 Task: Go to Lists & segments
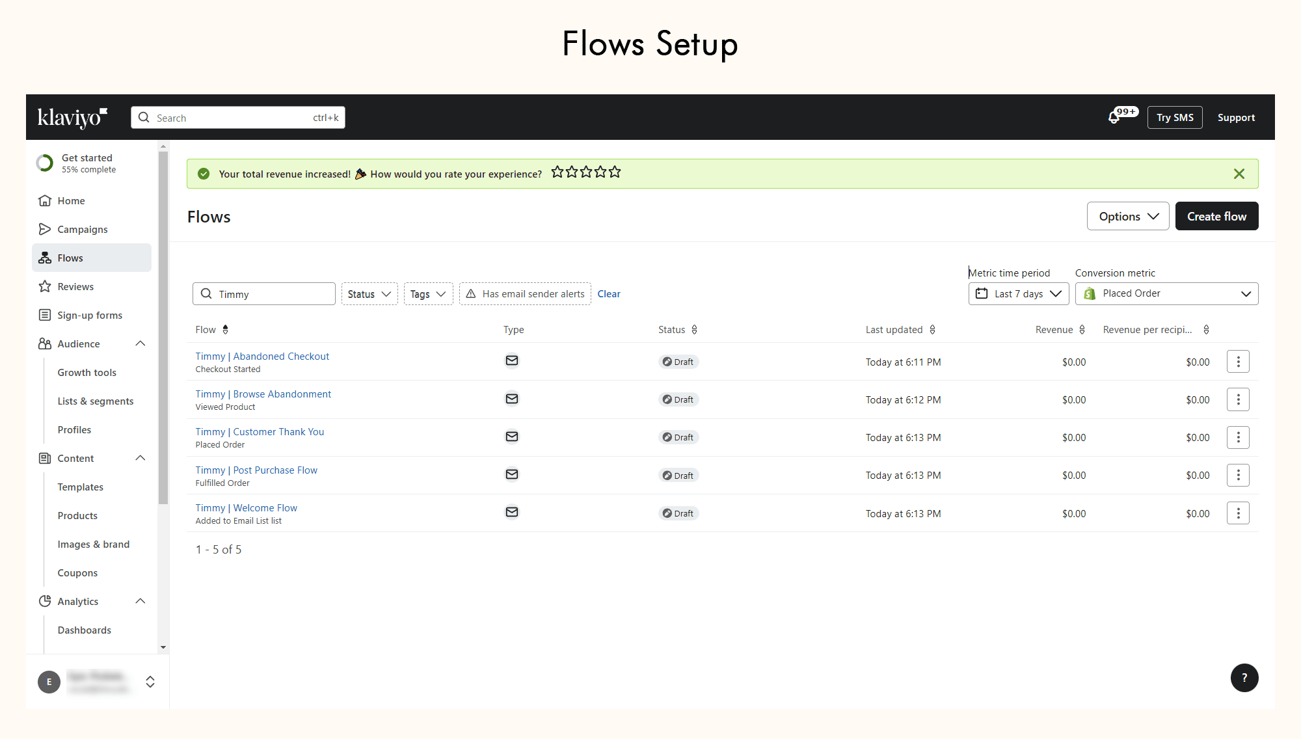point(96,401)
